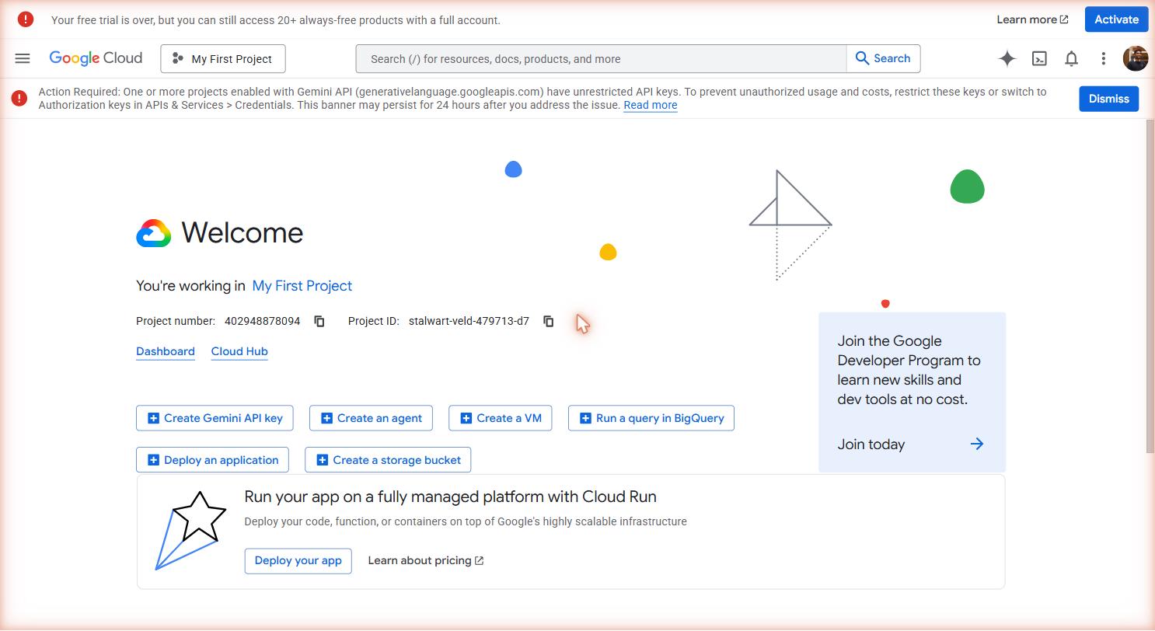This screenshot has width=1155, height=631.
Task: Click the Activate button
Action: coord(1116,19)
